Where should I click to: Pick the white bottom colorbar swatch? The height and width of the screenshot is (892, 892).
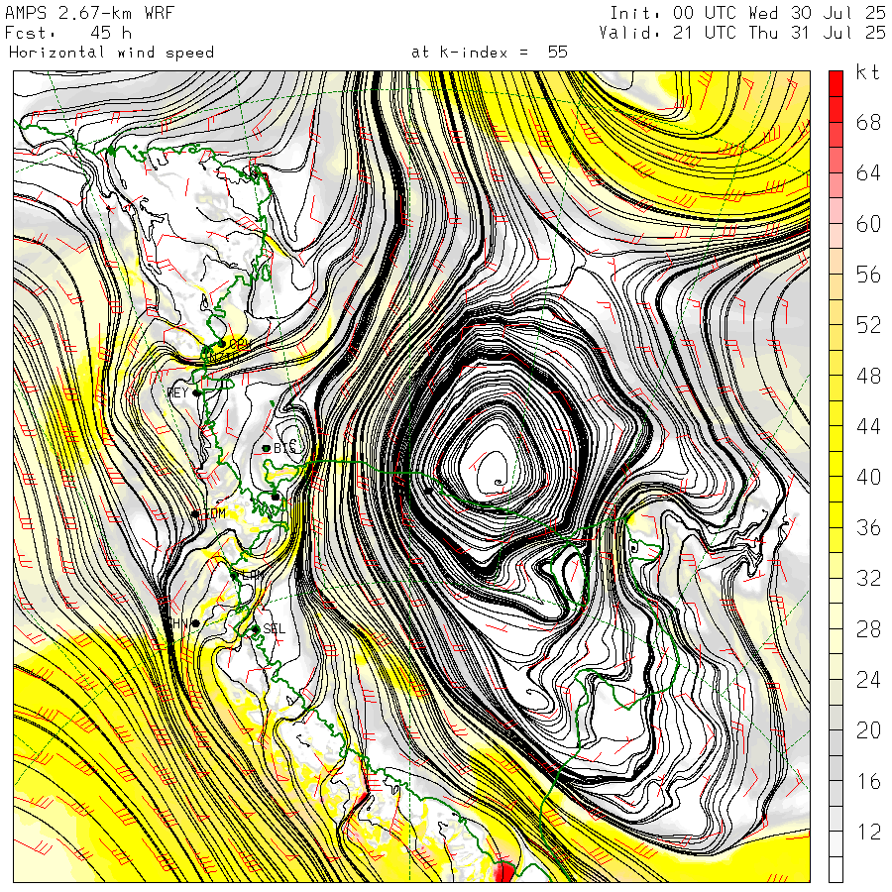pos(836,869)
